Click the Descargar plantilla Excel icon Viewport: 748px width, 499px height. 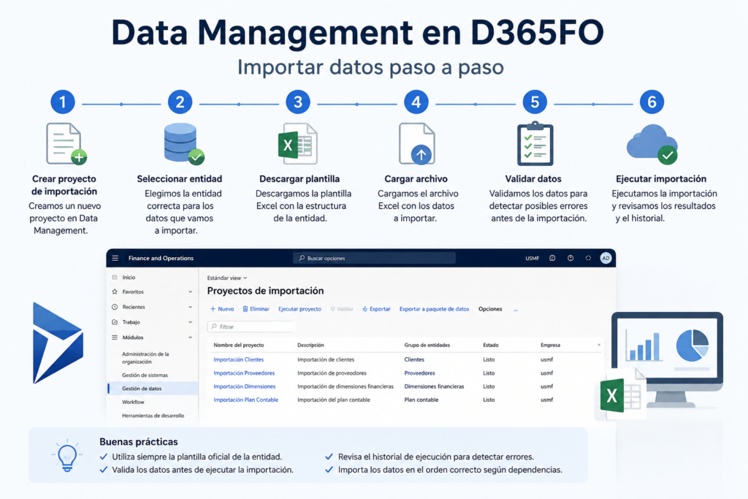click(x=298, y=144)
